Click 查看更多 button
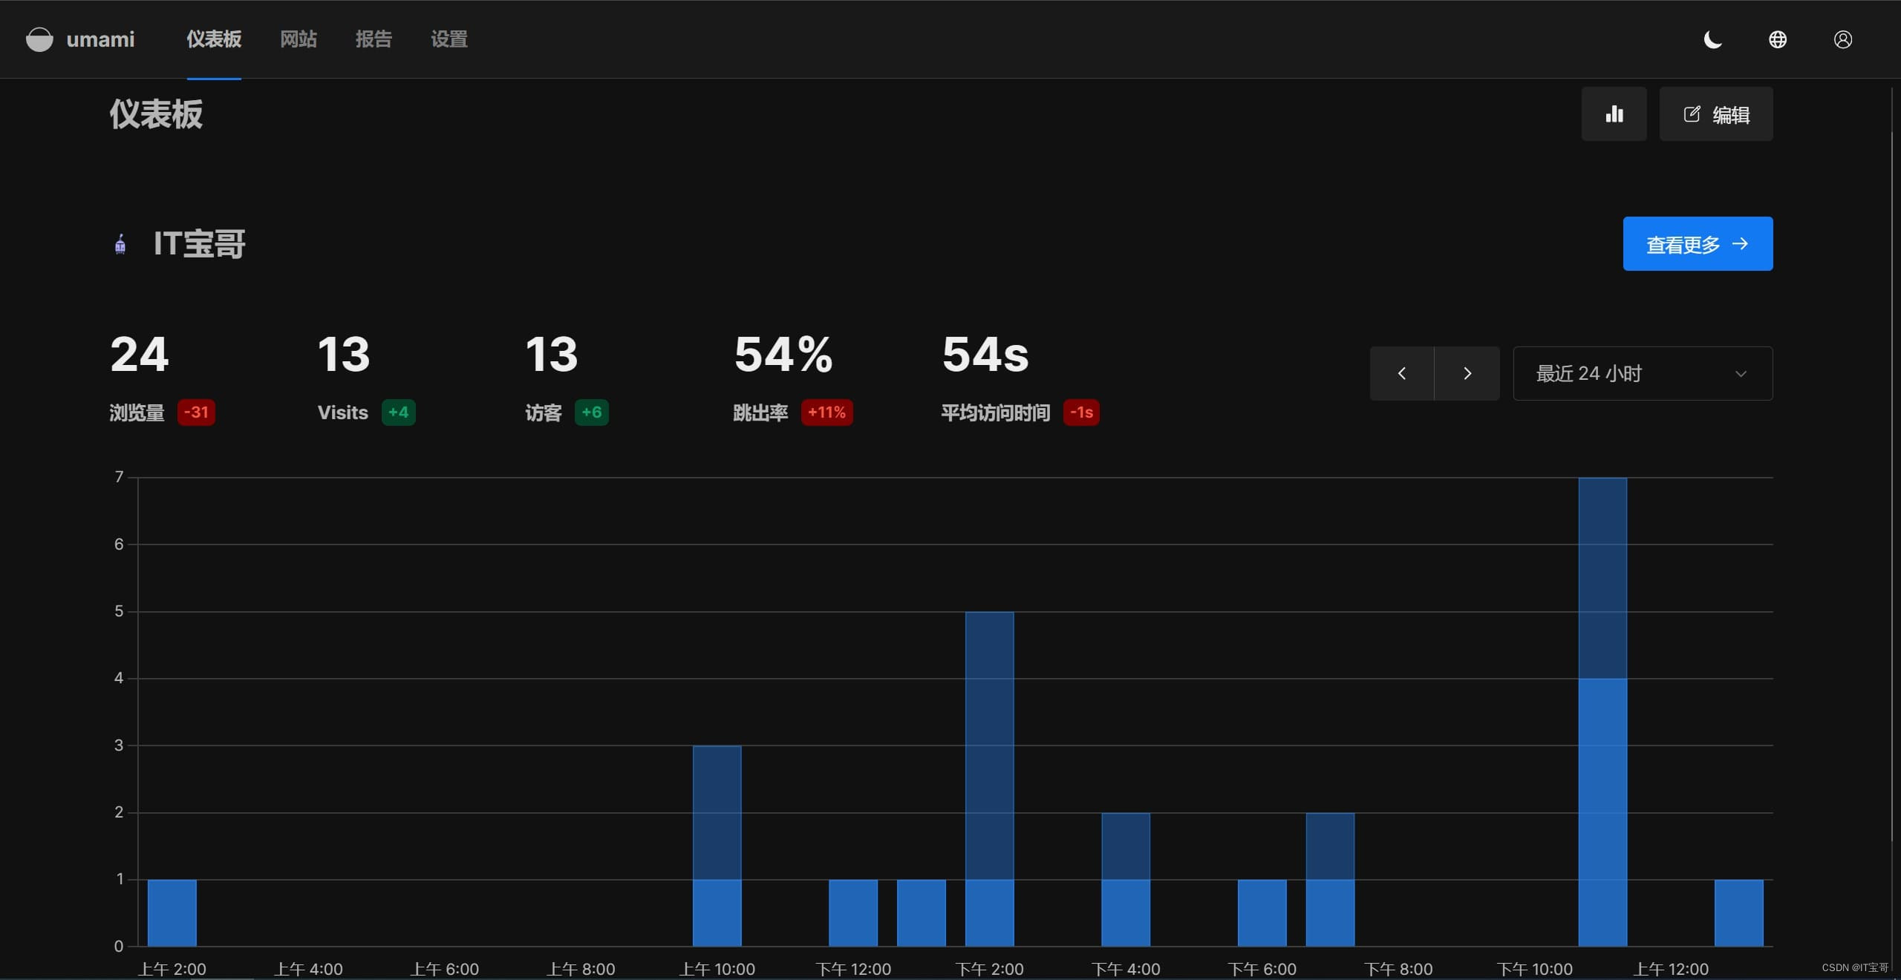 [x=1697, y=244]
